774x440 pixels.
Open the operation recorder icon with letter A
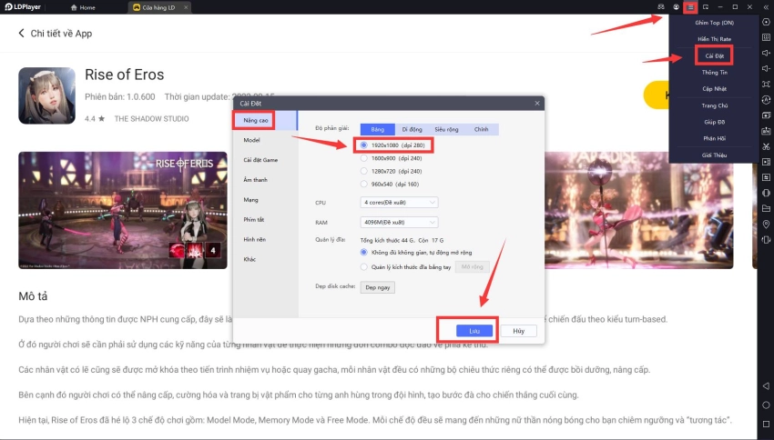pos(766,99)
